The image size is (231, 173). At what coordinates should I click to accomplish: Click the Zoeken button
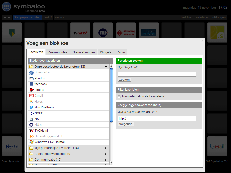pyautogui.click(x=124, y=80)
